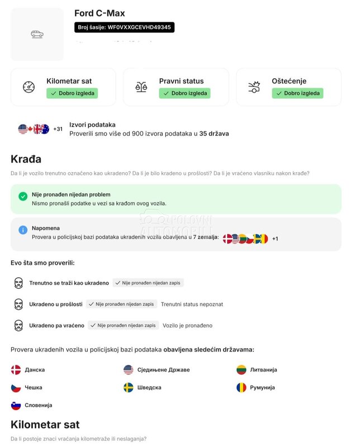Click the green checkmark circle icon
Screen dimensions: 352x447
point(23,196)
